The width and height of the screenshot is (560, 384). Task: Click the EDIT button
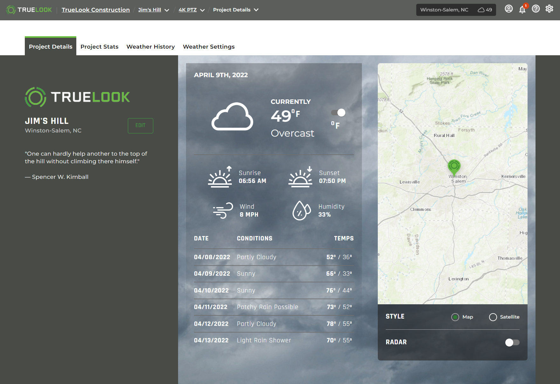tap(141, 126)
